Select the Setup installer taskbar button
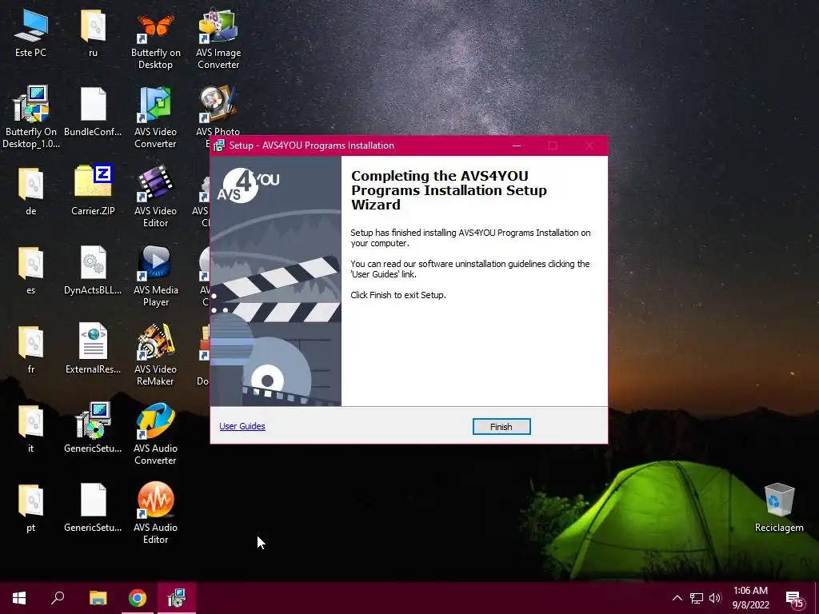 click(177, 598)
